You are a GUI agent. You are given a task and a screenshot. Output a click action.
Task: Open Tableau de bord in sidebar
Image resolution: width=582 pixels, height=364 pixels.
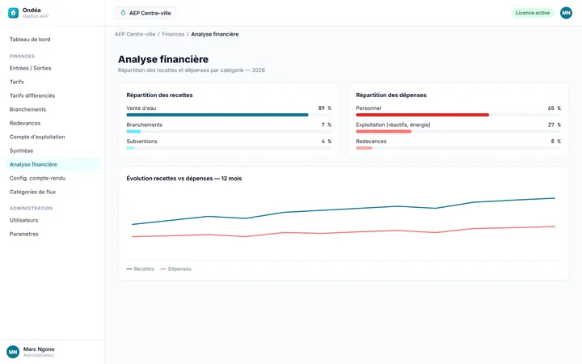coord(30,40)
